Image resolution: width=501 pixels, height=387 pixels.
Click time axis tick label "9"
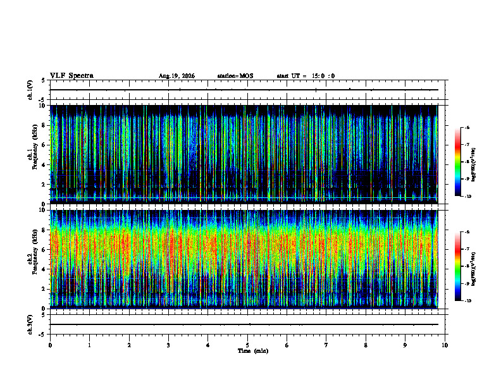(405, 345)
